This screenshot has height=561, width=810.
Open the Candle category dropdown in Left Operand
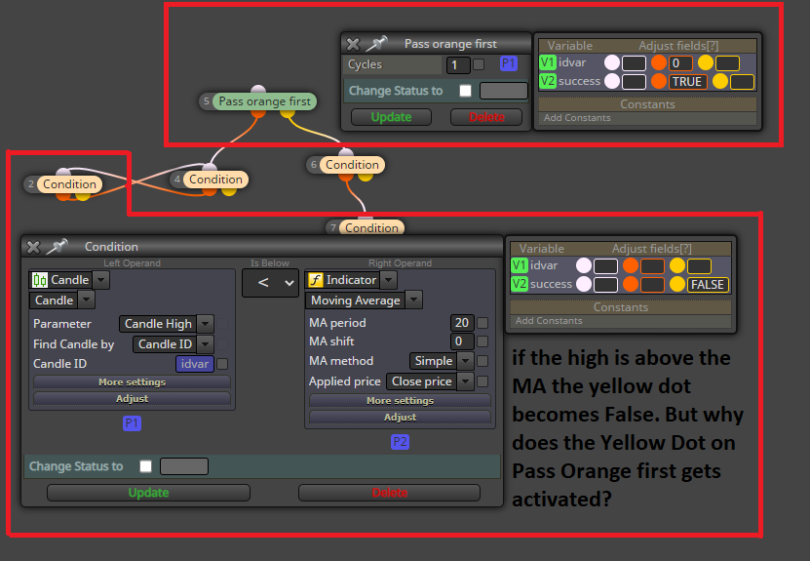101,280
